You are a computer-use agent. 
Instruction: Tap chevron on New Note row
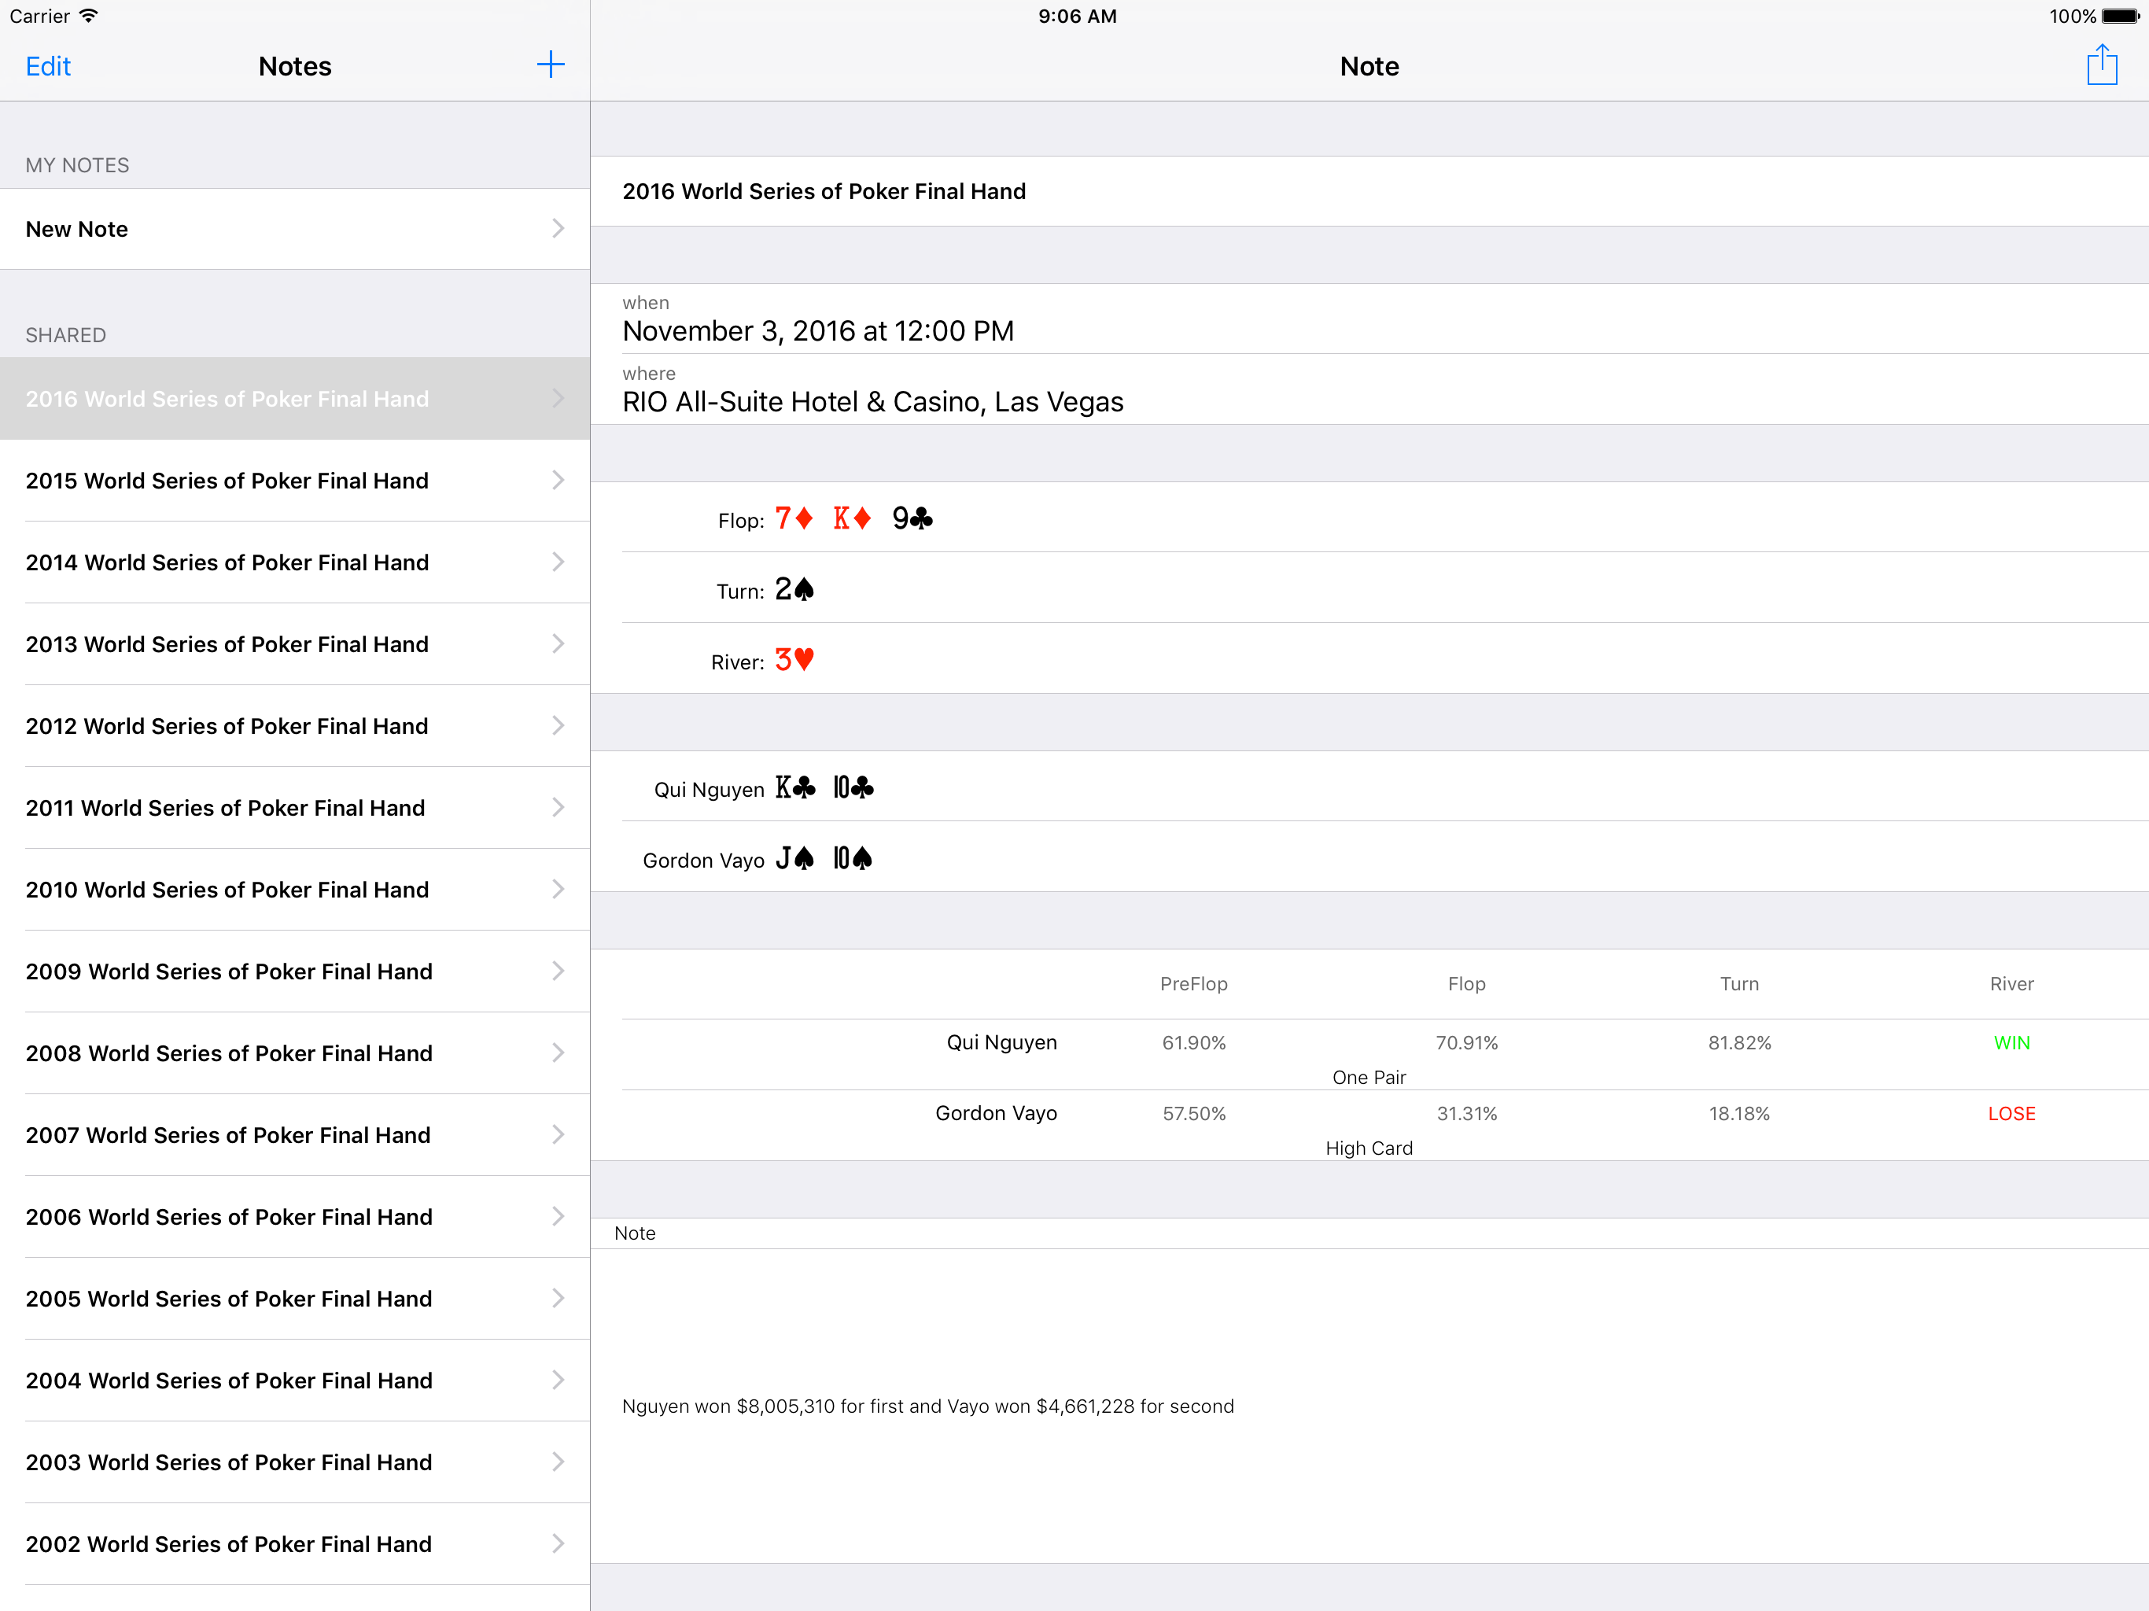[558, 228]
